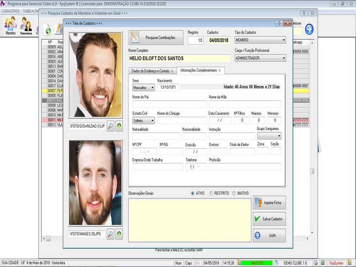Click the Imprimir Ficha button
This screenshot has height=267, width=356.
click(269, 202)
